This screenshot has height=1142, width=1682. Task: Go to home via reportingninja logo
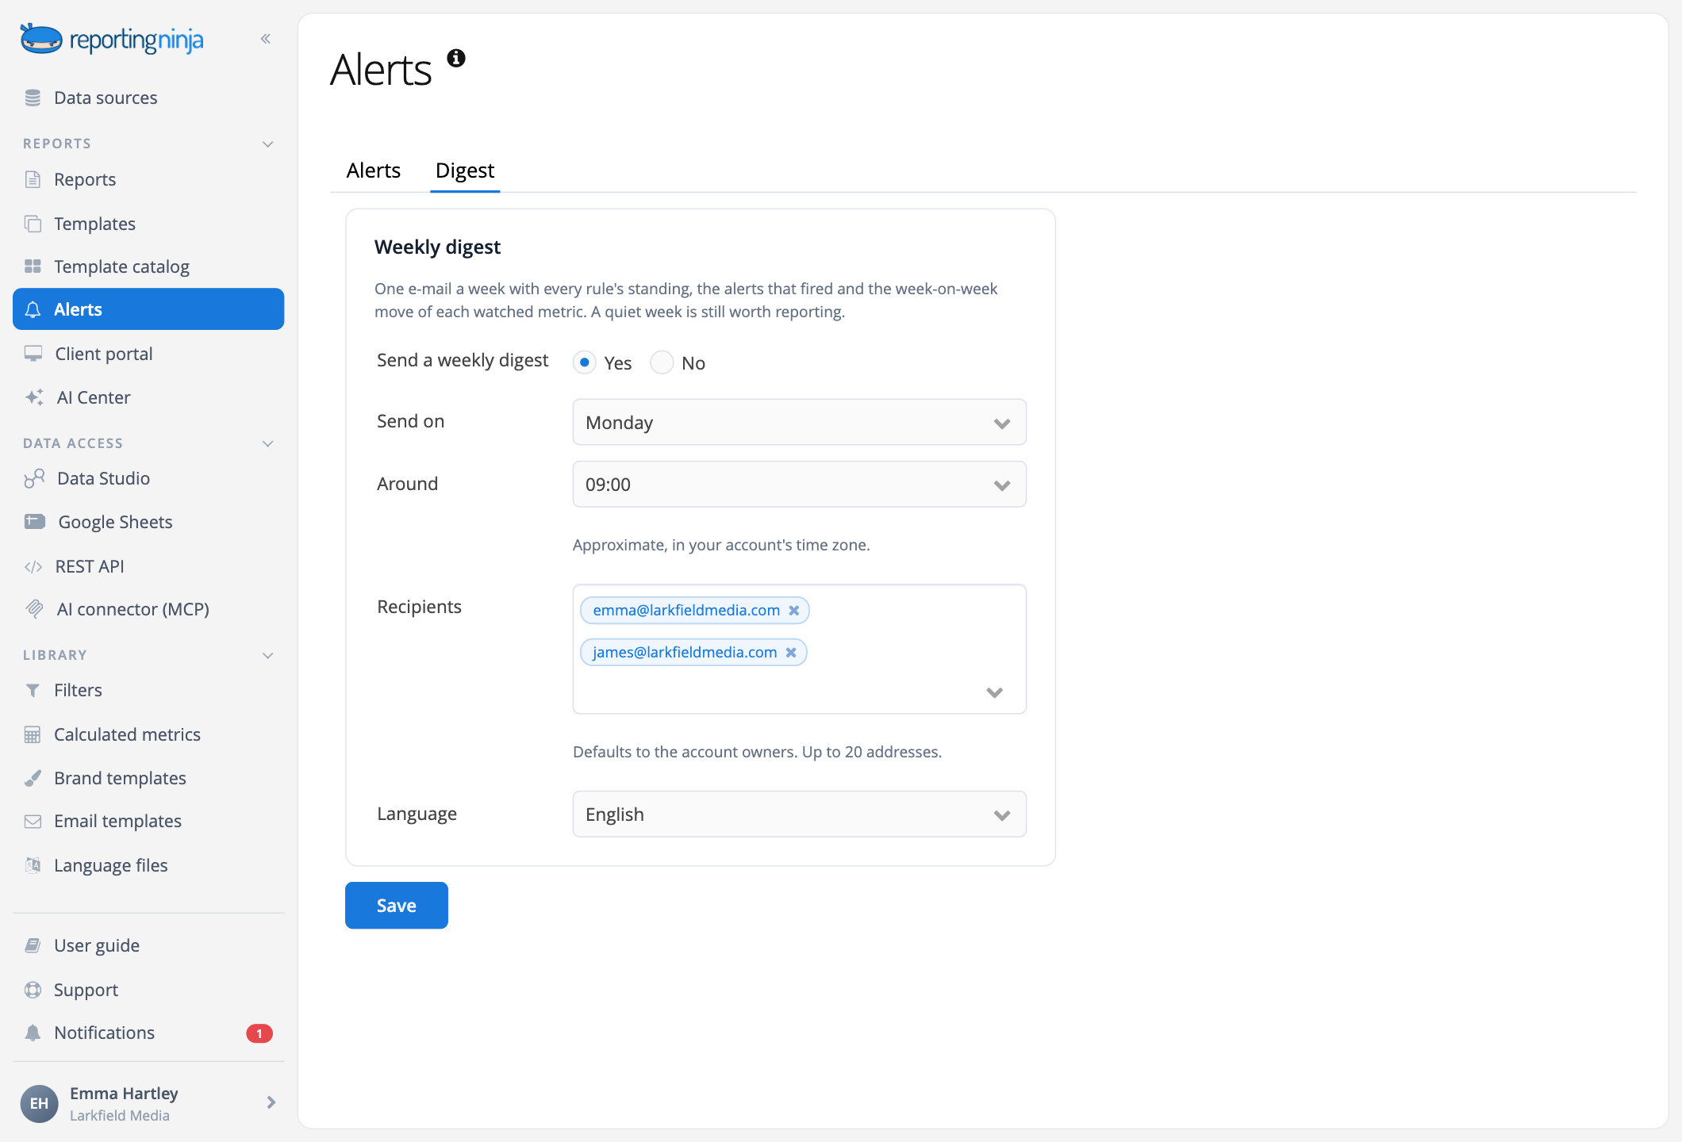pyautogui.click(x=111, y=39)
